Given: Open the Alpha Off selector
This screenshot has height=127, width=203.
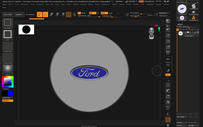Looking at the screenshot, I should click(8, 47).
